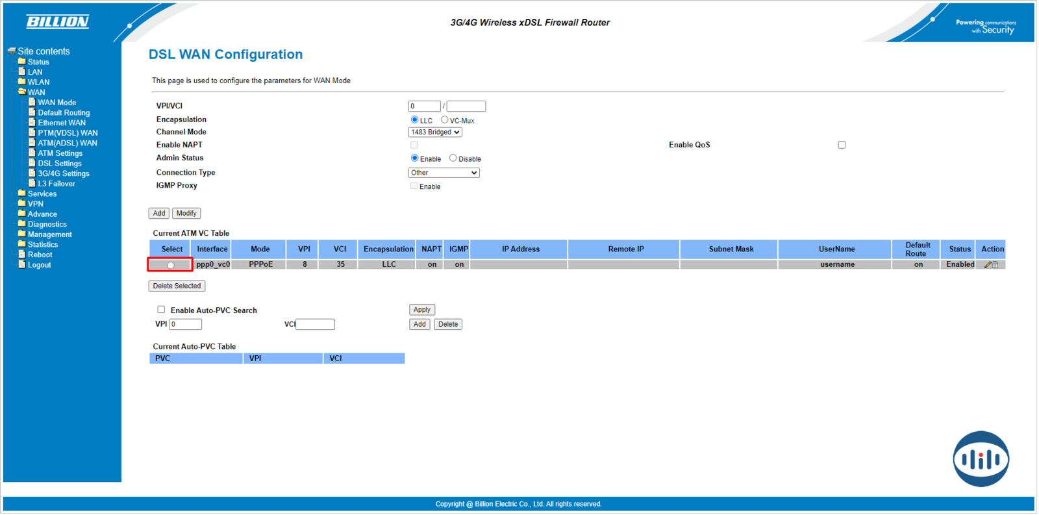Enable Auto-PVC Search checkbox

click(161, 310)
